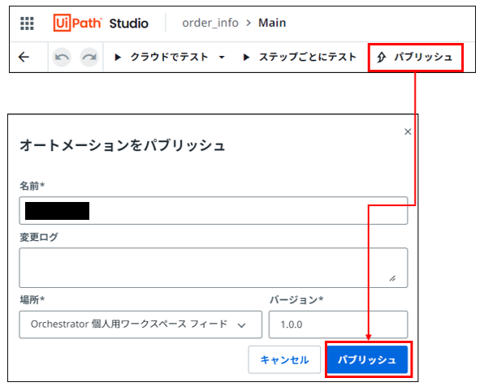
Task: Focus the 名前 name input field
Action: pyautogui.click(x=214, y=211)
